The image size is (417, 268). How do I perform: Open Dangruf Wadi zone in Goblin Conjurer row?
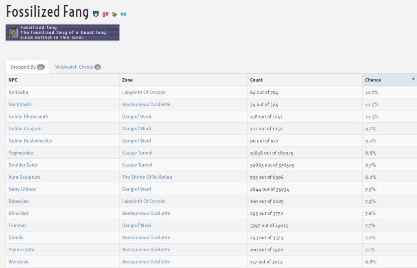136,129
